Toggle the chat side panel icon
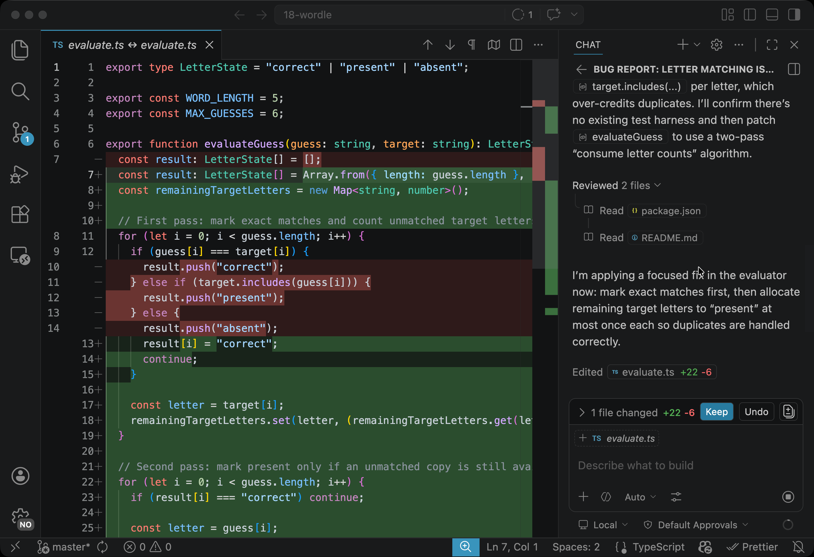 click(794, 69)
